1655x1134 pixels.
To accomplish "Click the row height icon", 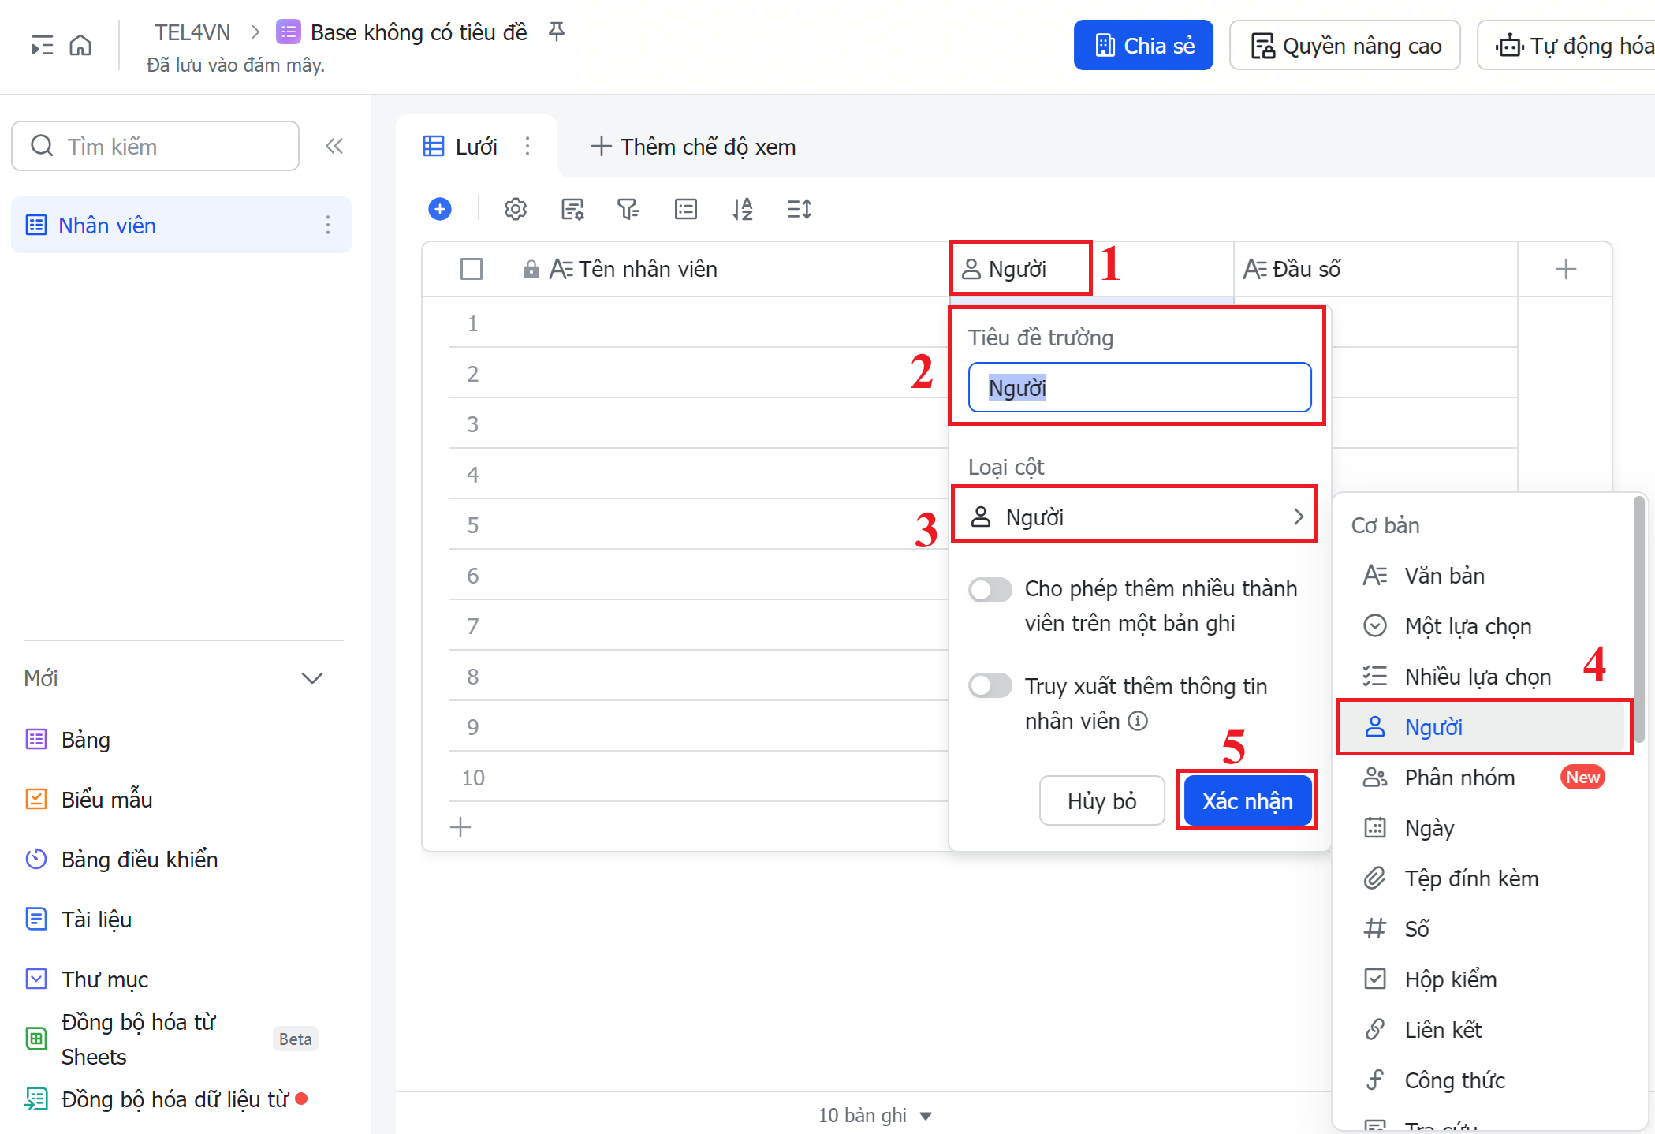I will point(799,209).
